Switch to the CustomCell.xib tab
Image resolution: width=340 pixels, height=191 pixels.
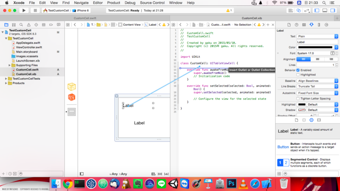252,18
